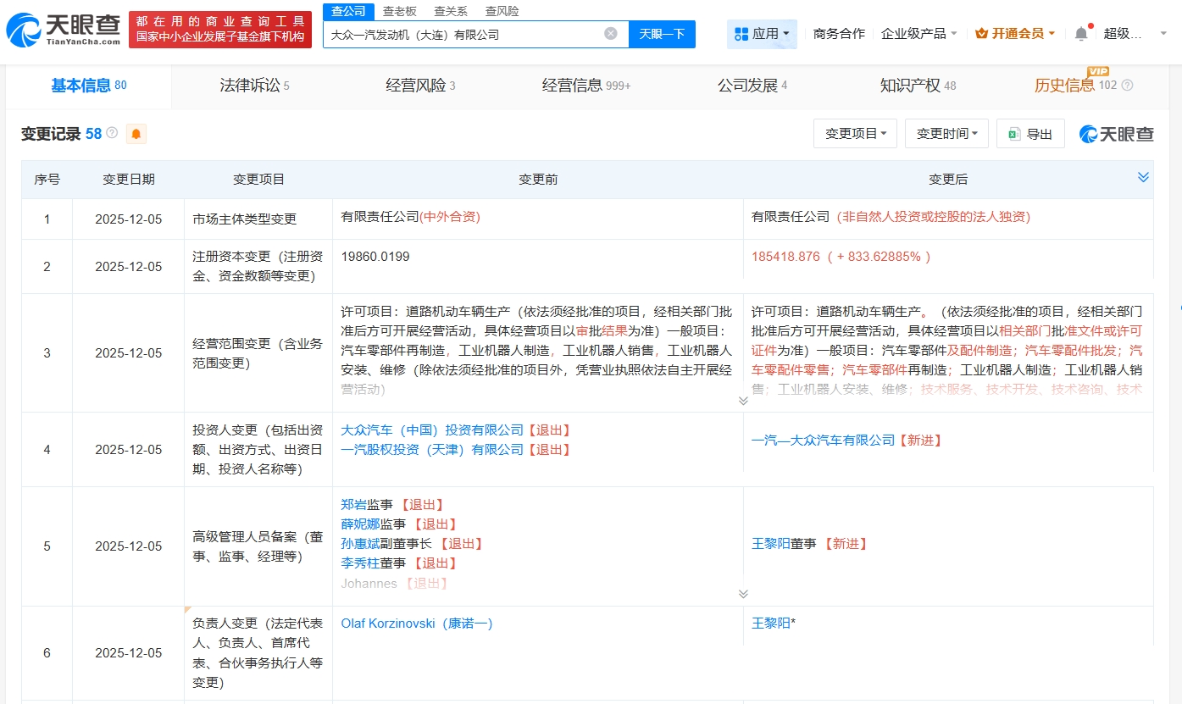
Task: Click the orange alert bell beside 变更记录
Action: pyautogui.click(x=136, y=134)
